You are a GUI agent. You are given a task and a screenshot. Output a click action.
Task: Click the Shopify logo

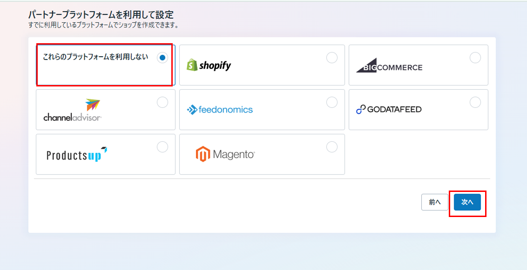209,65
